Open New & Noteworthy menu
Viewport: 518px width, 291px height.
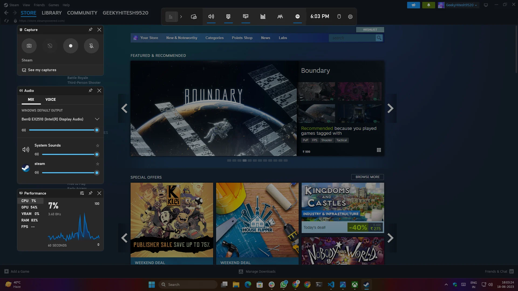[x=182, y=38]
